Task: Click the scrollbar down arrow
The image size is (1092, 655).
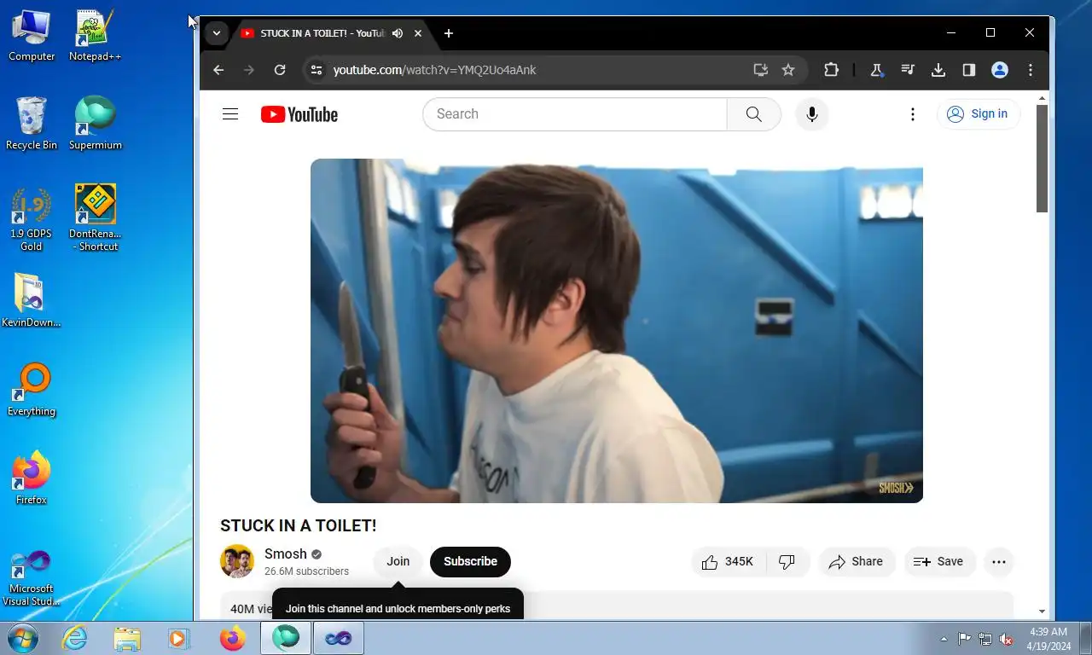Action: [x=1042, y=612]
